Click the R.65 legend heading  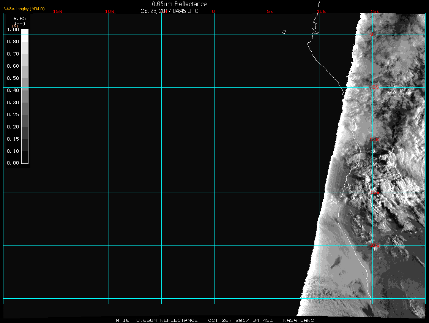pyautogui.click(x=19, y=18)
